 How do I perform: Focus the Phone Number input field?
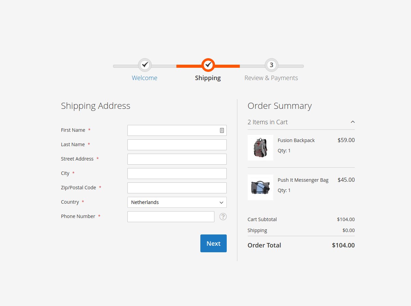[x=171, y=216]
